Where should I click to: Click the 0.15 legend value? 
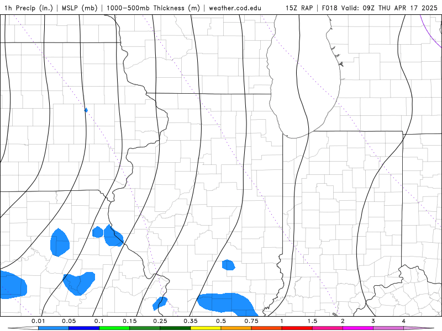click(130, 321)
